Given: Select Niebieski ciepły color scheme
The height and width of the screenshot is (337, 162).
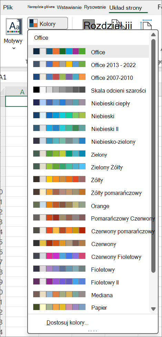Looking at the screenshot, I should pyautogui.click(x=89, y=103).
